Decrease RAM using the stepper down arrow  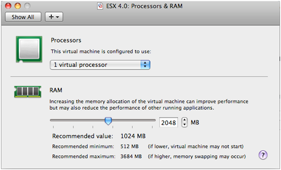184,125
